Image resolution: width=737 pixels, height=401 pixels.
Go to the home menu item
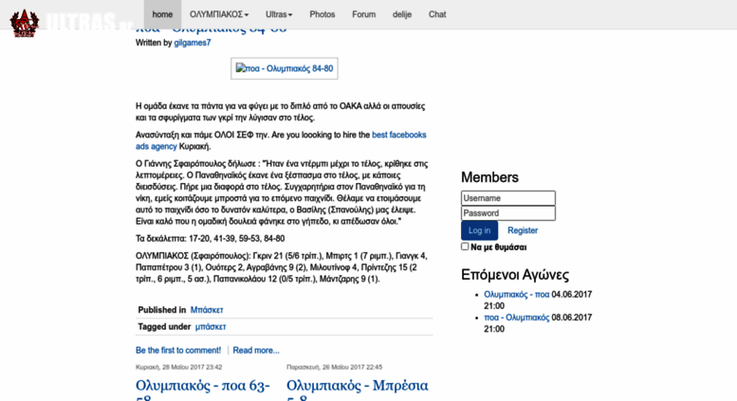(162, 14)
